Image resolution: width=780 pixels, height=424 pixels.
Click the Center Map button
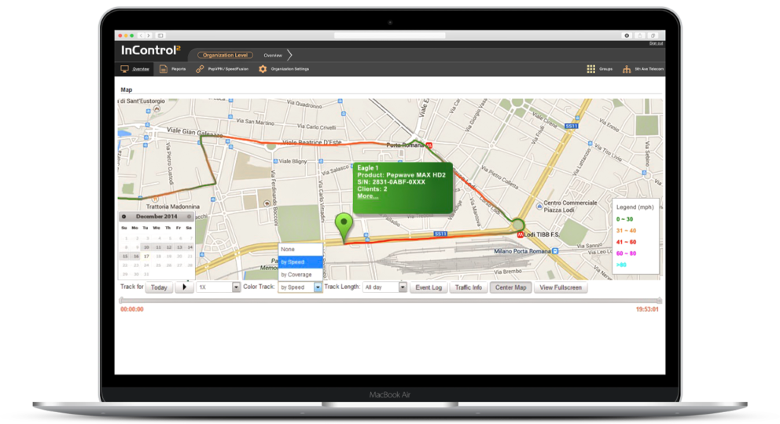510,287
